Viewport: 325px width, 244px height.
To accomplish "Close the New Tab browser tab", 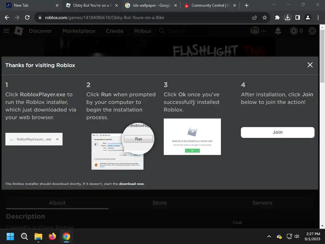I will click(x=57, y=5).
